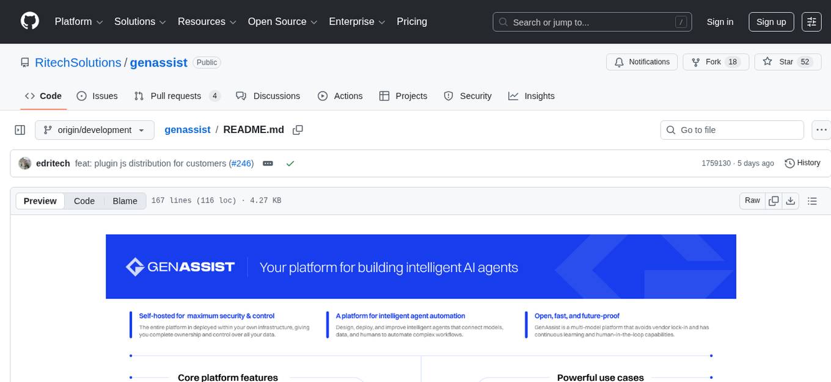Switch to the Blame view
The image size is (831, 382).
click(x=125, y=201)
